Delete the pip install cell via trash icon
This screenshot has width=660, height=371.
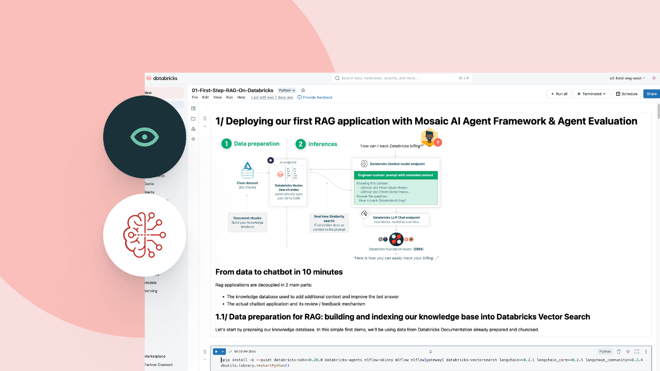619,351
